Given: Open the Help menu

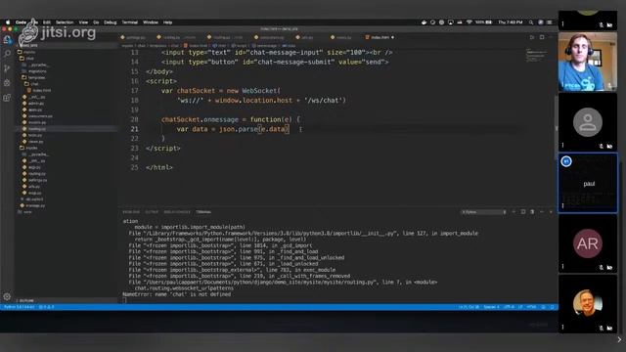Looking at the screenshot, I should (167, 22).
